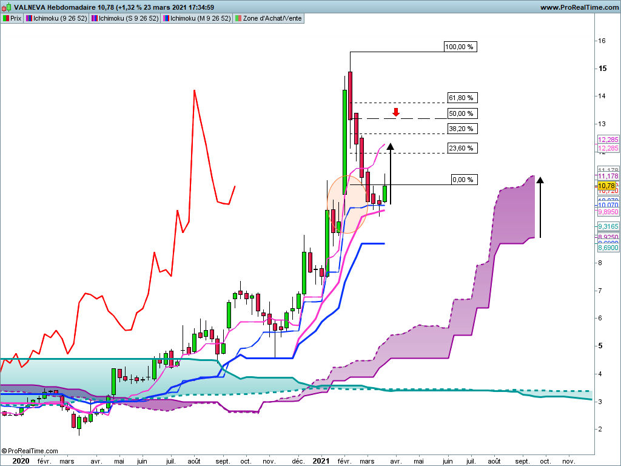Click the 2020 year label on time axis
This screenshot has height=466, width=621.
(21, 461)
